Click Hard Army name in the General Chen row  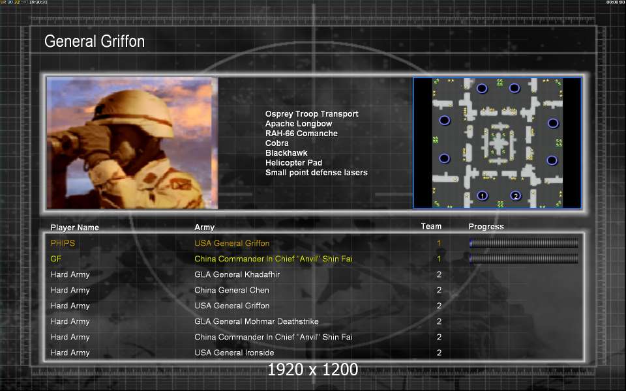[x=70, y=290]
